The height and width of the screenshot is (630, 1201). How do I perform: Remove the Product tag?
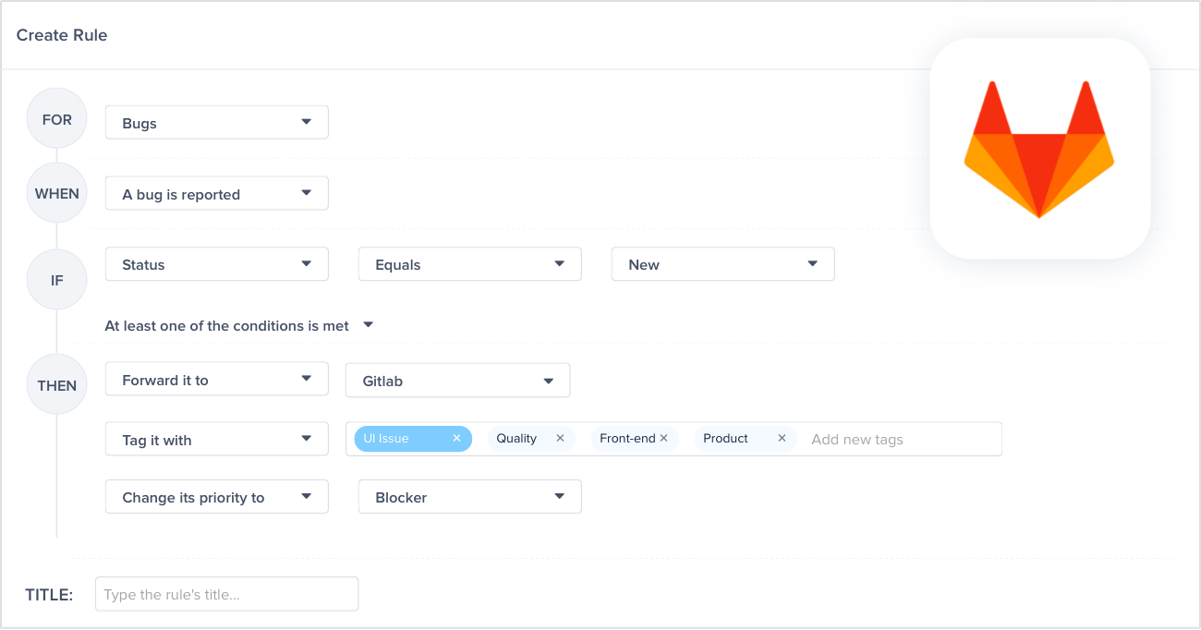(782, 439)
